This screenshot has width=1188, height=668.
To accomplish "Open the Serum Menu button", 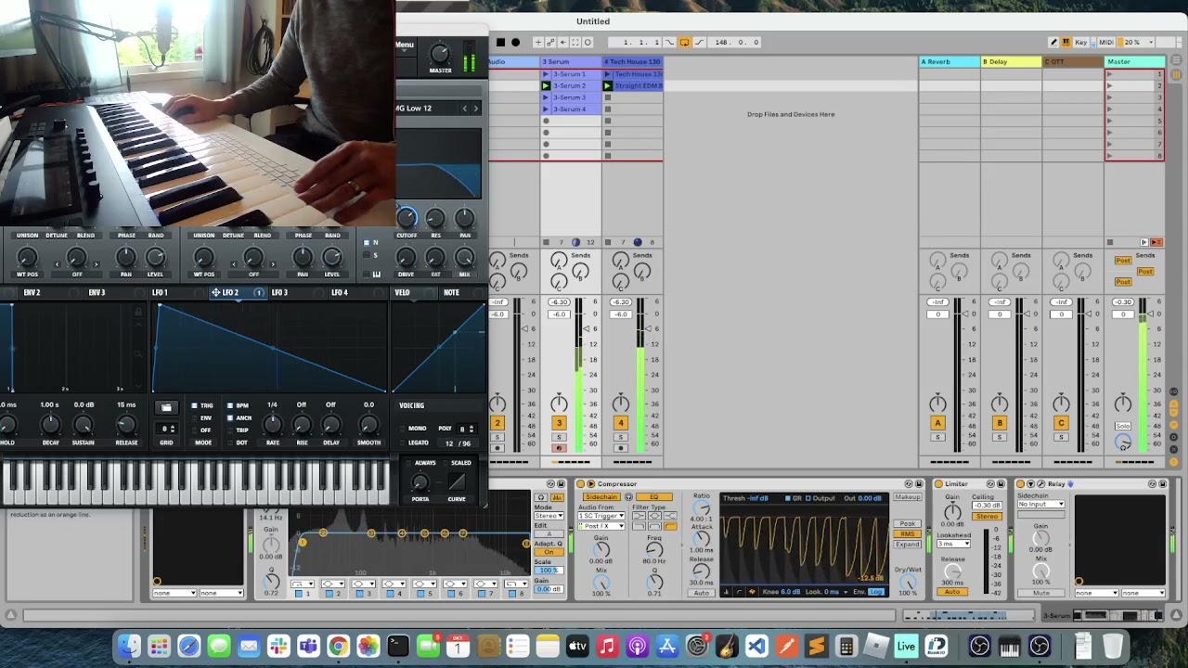I will [x=406, y=45].
